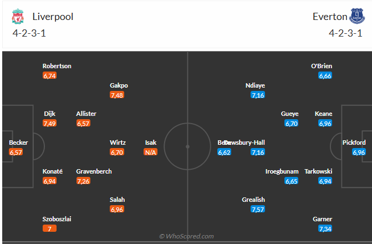
Task: Click Szoboszlai's rating badge showing 7
Action: click(x=49, y=228)
